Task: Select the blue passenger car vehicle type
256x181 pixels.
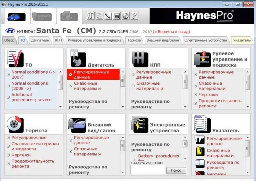Action: click(16, 17)
